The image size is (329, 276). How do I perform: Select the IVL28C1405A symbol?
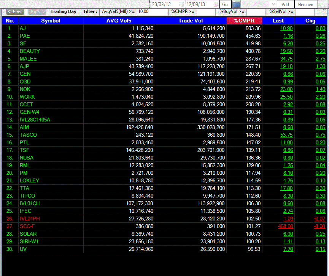point(35,120)
